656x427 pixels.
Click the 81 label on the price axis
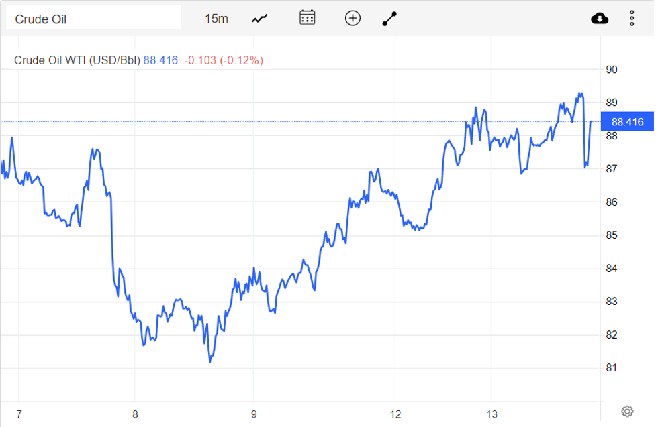pyautogui.click(x=611, y=368)
